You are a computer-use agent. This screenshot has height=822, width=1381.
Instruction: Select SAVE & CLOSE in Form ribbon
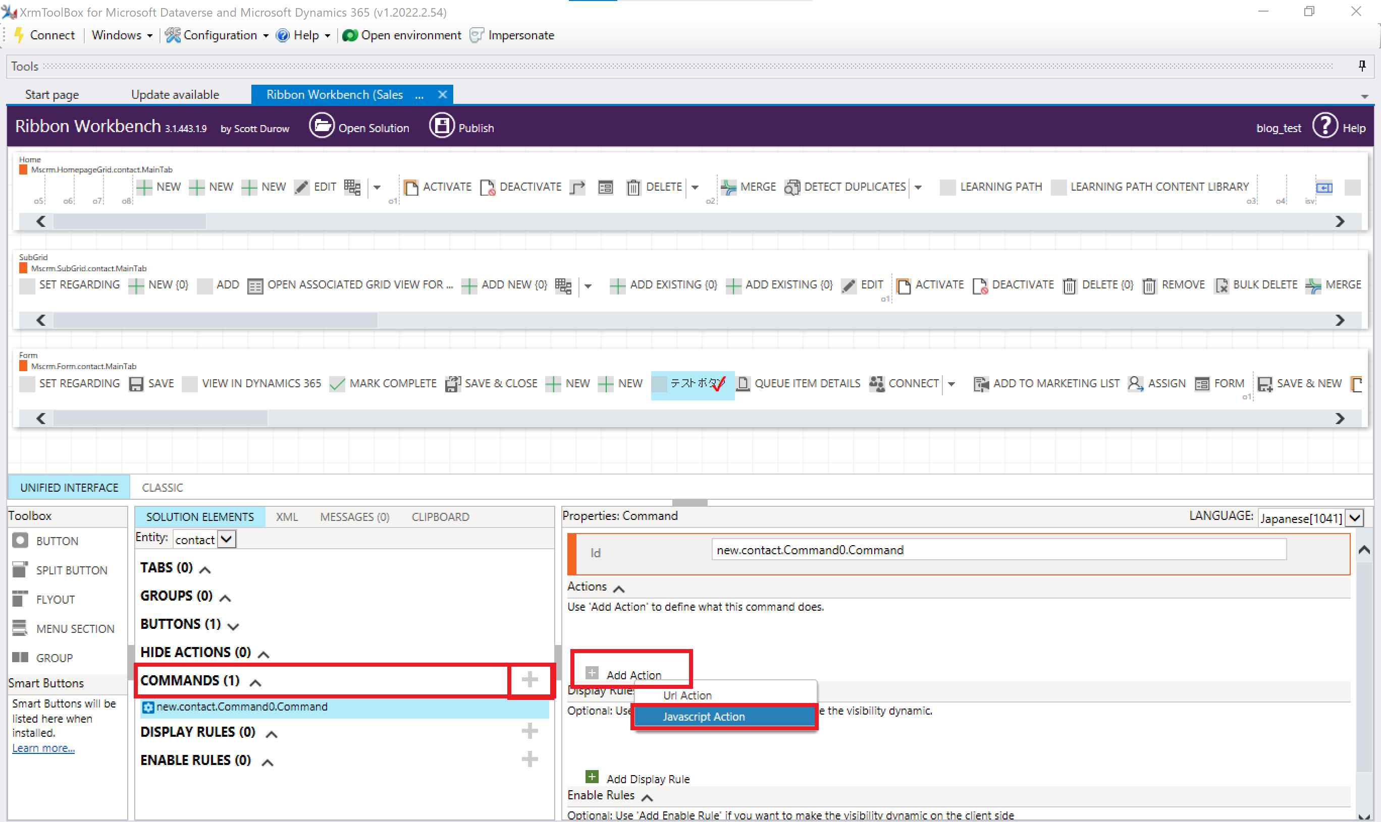pos(491,384)
